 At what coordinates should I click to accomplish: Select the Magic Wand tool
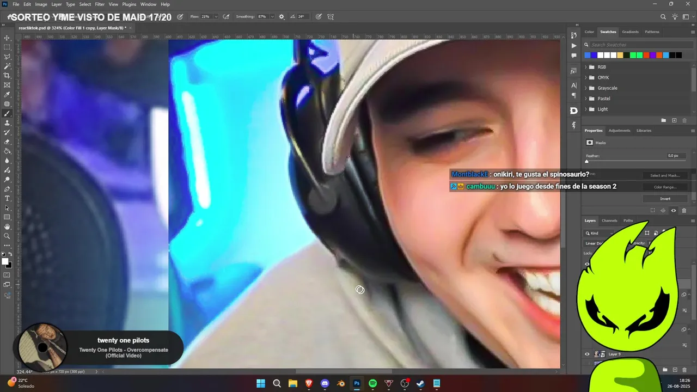click(7, 66)
